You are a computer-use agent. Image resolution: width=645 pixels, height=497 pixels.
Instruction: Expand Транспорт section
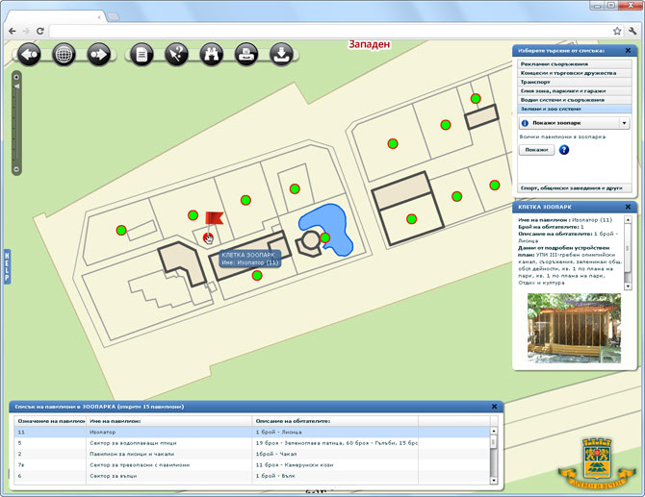pyautogui.click(x=575, y=82)
